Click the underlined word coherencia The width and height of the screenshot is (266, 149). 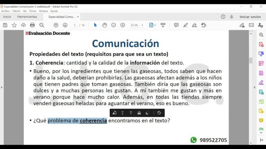[93, 121]
